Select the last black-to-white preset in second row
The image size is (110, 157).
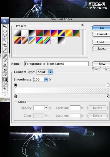(61, 40)
